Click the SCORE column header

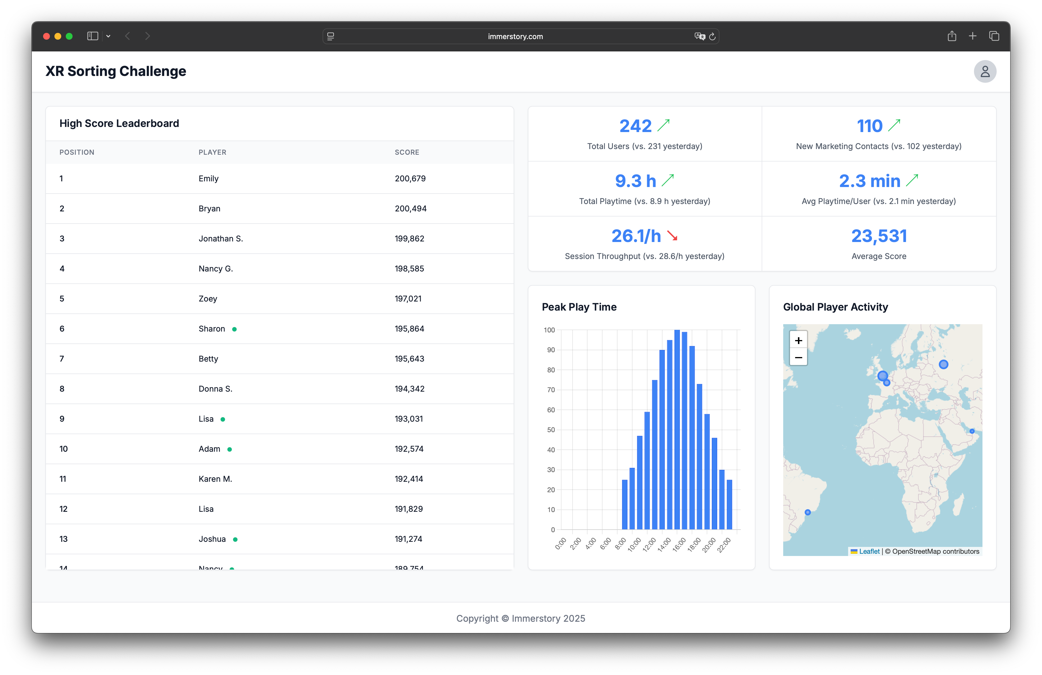pos(407,152)
